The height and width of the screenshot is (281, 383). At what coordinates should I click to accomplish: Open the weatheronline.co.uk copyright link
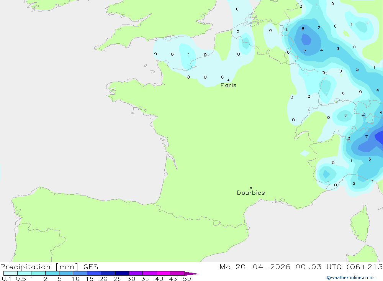[x=351, y=278]
